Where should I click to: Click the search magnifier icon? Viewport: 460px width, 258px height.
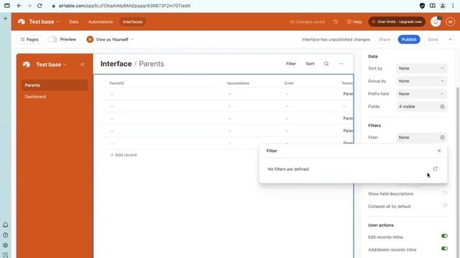pos(326,64)
